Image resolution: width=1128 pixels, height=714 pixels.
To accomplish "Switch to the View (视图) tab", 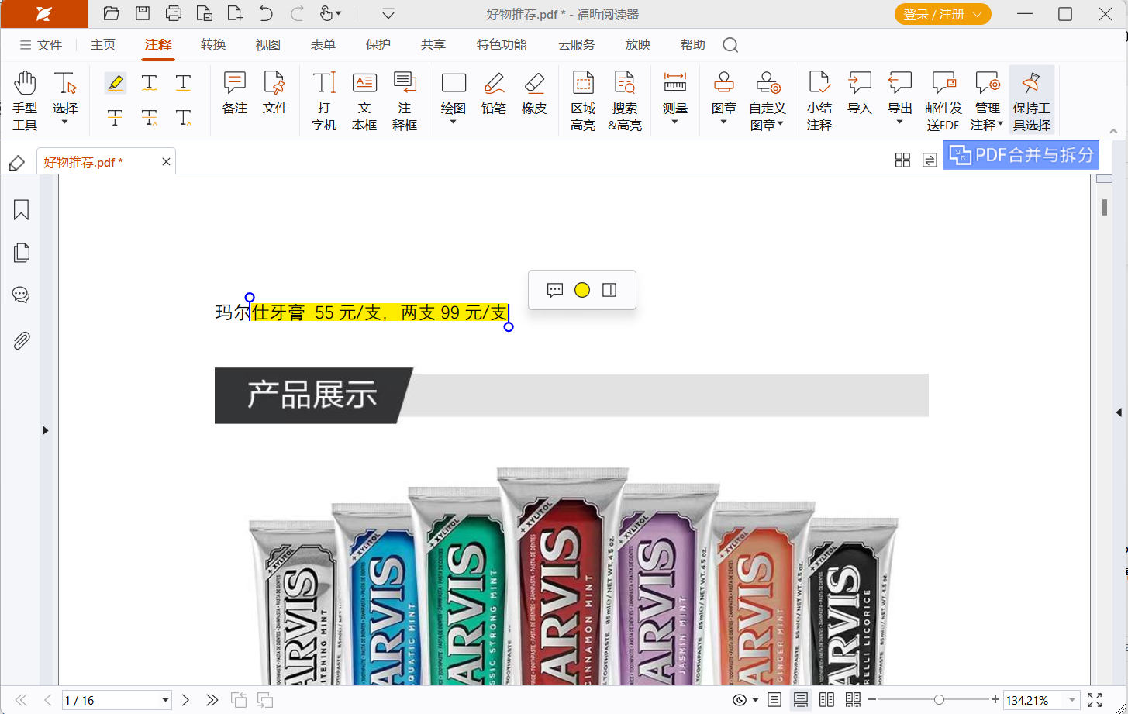I will click(x=268, y=45).
